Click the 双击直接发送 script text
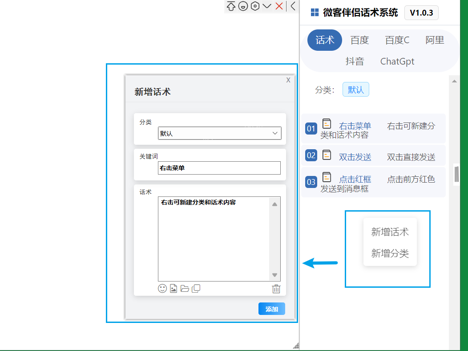The height and width of the screenshot is (351, 468). pos(411,157)
